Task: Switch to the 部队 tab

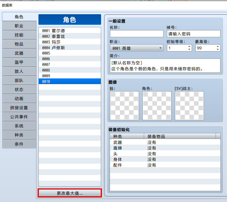Action: click(x=19, y=80)
